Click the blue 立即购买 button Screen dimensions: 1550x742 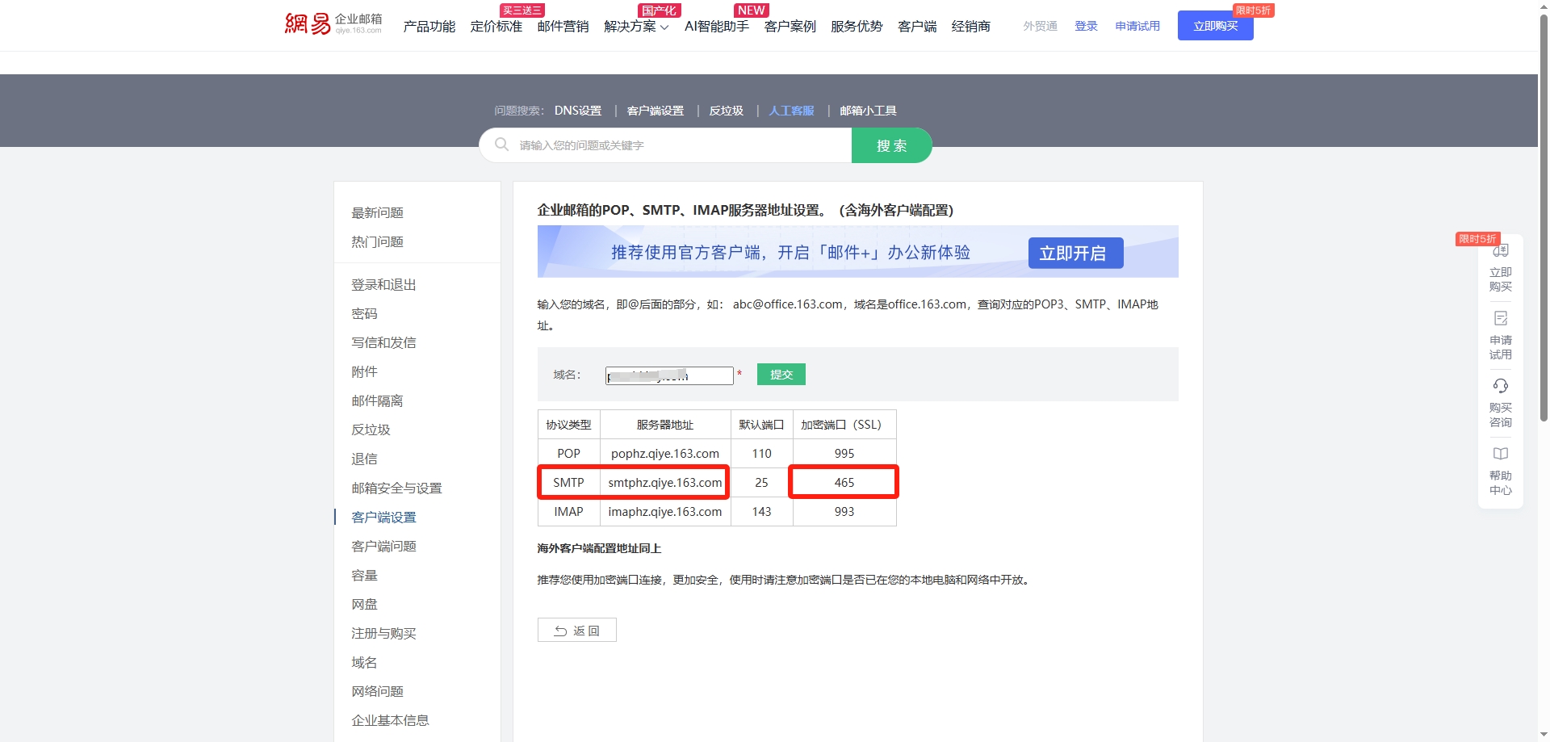(1216, 26)
